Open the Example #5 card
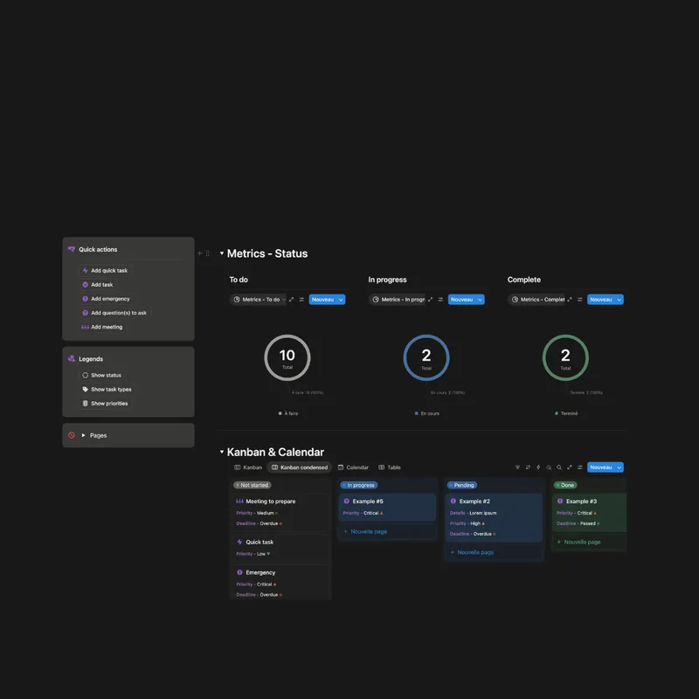This screenshot has height=699, width=699. tap(387, 502)
